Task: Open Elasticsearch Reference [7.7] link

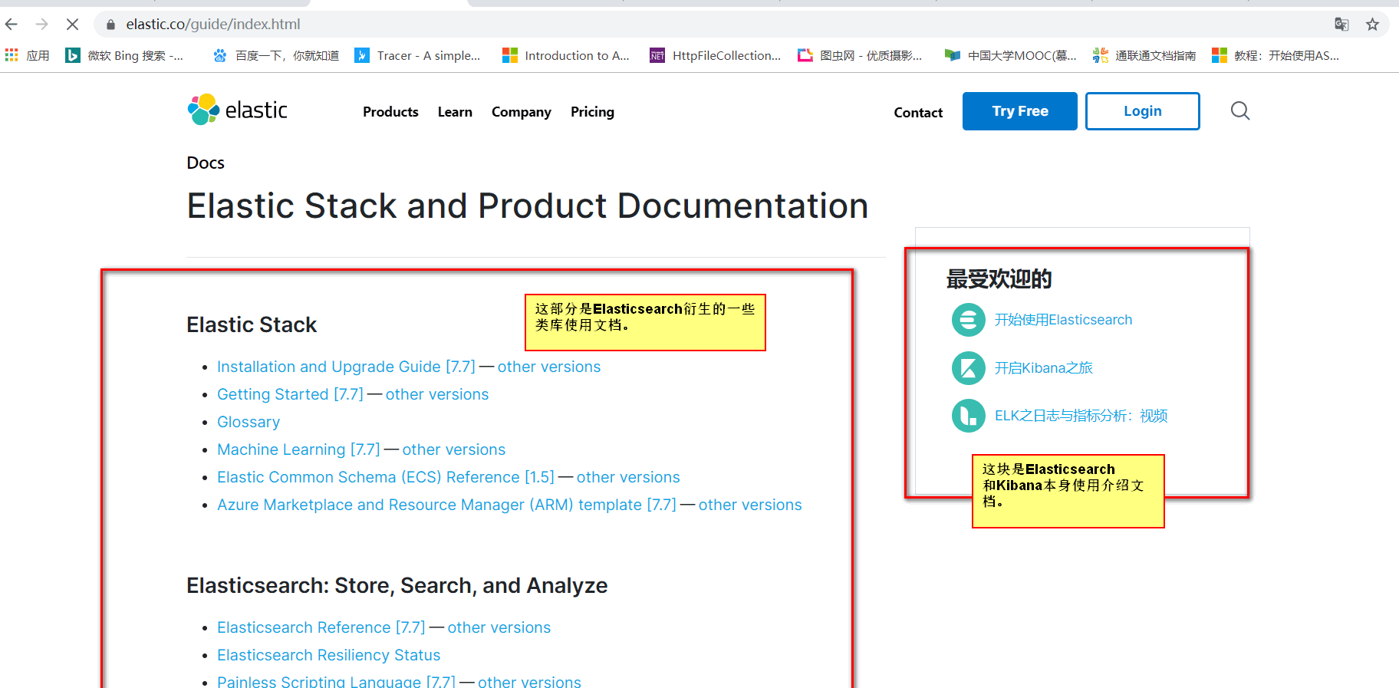Action: pos(321,627)
